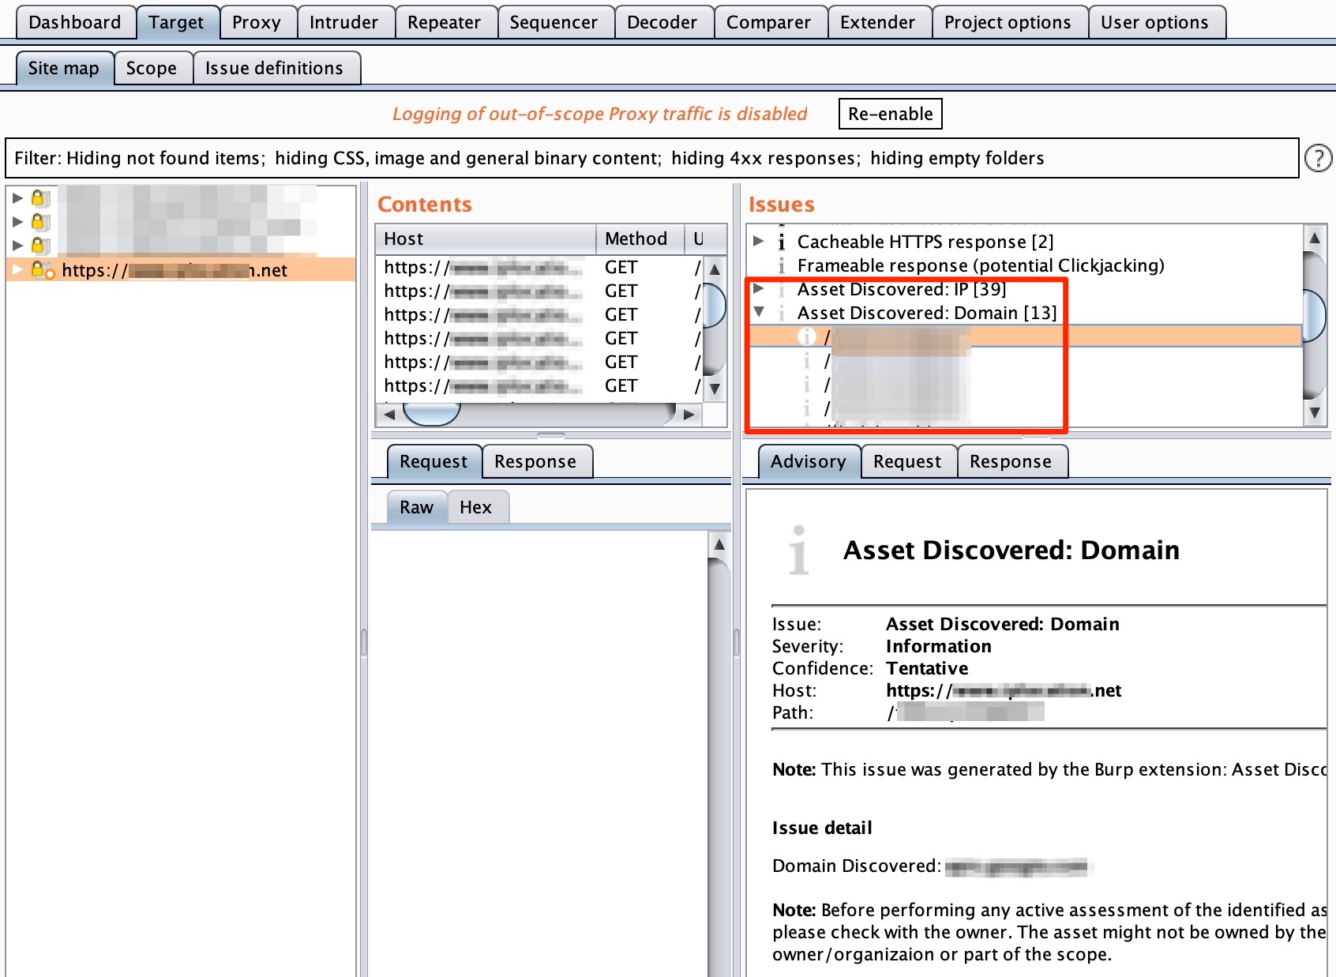This screenshot has height=977, width=1336.
Task: Click info icon of Cacheable HTTPS response
Action: coord(781,241)
